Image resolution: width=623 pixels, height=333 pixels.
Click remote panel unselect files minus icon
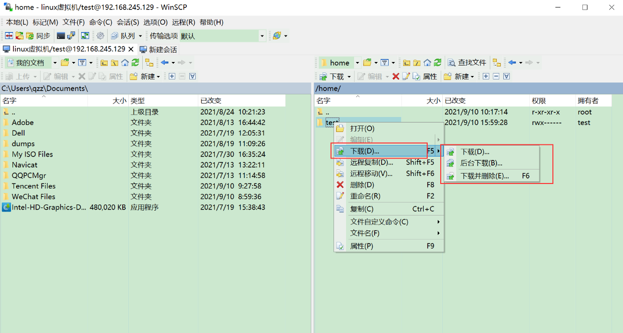point(496,76)
